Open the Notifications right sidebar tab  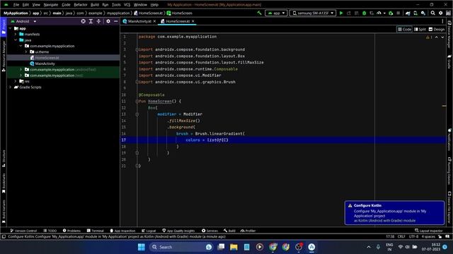click(x=449, y=140)
